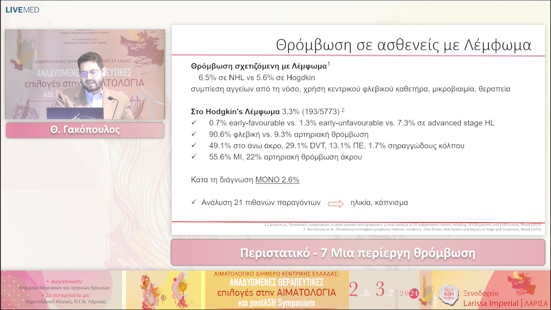
Task: Click the red arrow pointing to ηλικία, κάπνισμα
Action: (x=336, y=203)
